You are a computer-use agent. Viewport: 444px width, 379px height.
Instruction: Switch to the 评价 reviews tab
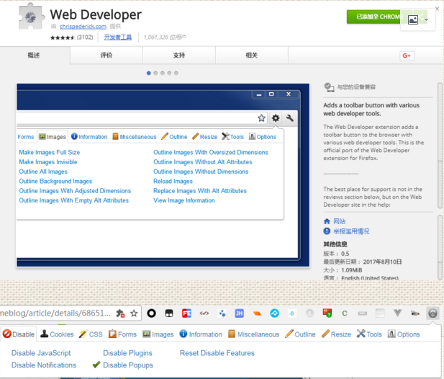click(x=107, y=55)
